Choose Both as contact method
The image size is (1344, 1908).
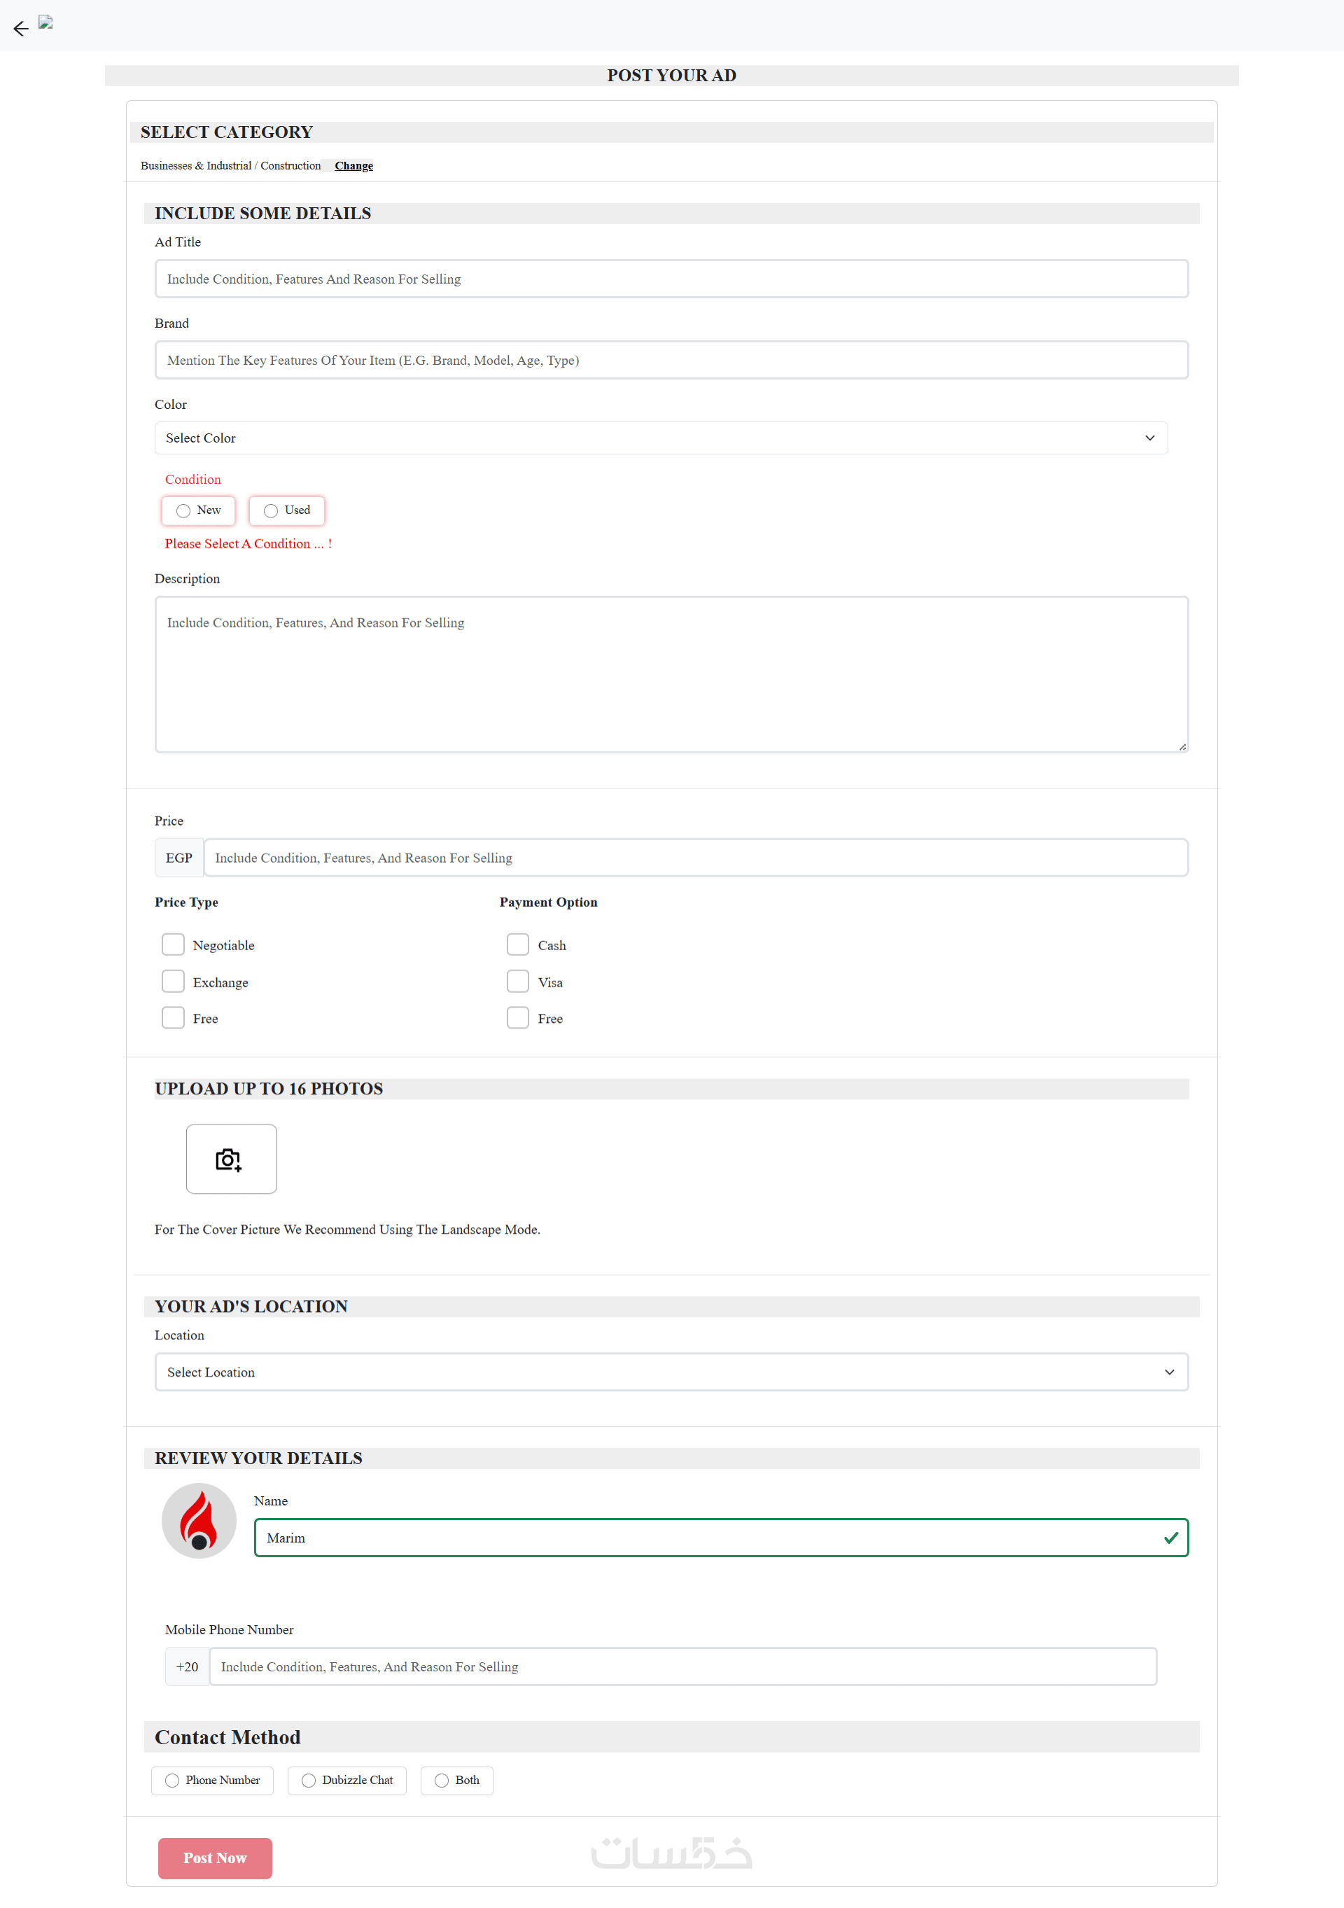click(442, 1780)
